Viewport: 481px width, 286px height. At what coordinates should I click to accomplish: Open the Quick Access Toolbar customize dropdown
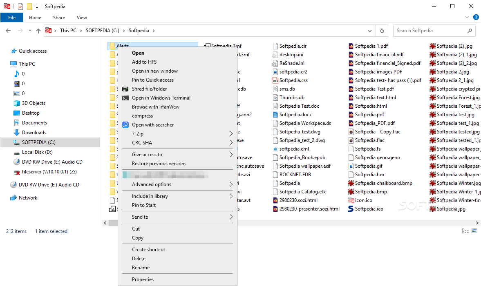[37, 7]
